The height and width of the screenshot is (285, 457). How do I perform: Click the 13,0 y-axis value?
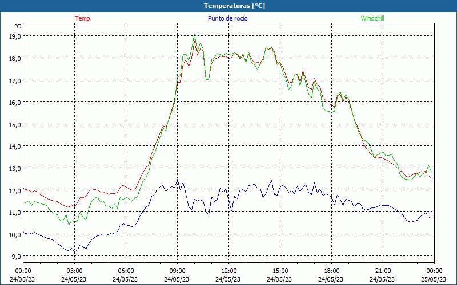pos(15,168)
